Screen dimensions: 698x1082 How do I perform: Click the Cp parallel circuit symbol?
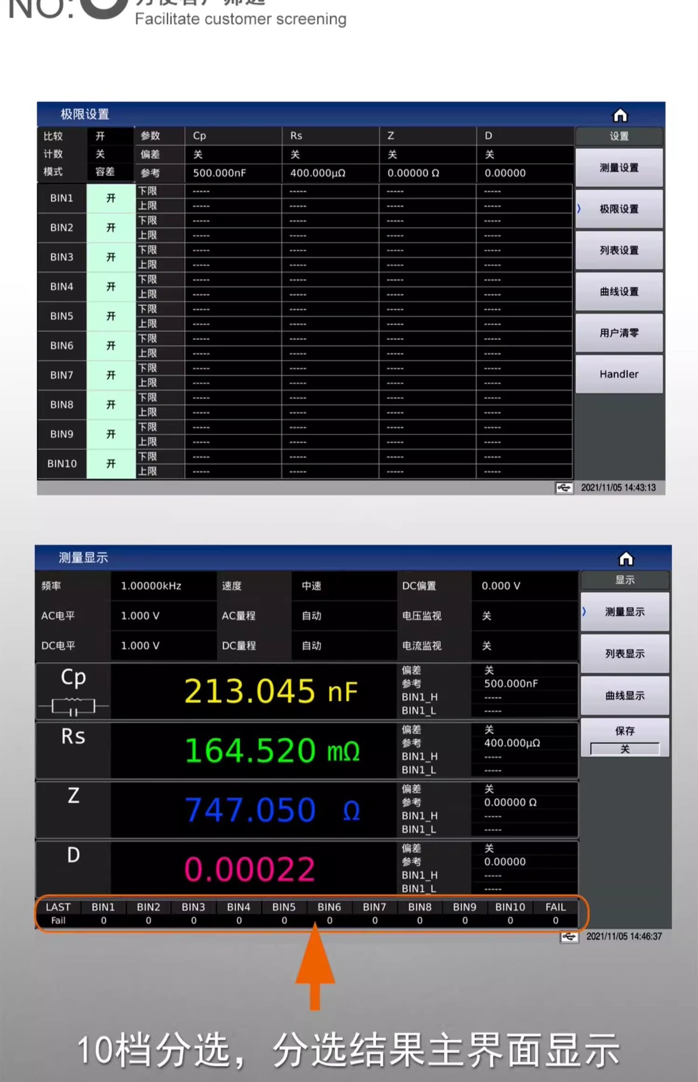point(73,706)
